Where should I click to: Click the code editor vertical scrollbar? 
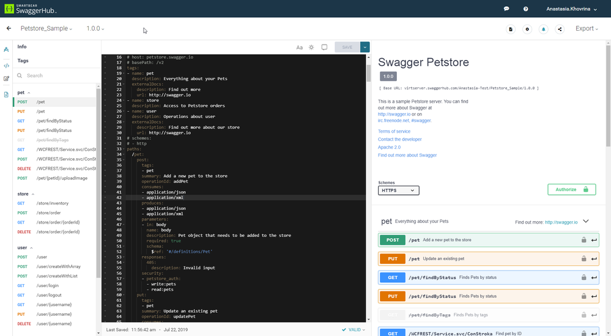(369, 70)
